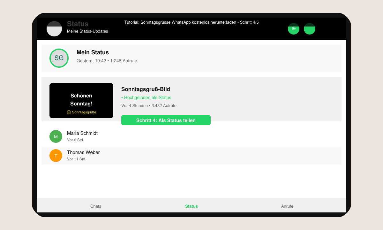383x230 pixels.
Task: Open the profile avatar in the Status header
Action: coord(54,29)
